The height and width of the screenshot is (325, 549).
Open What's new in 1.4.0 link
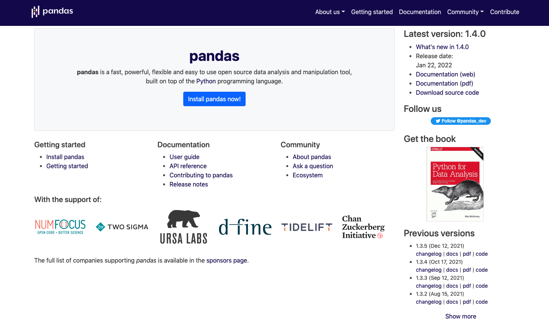click(442, 47)
